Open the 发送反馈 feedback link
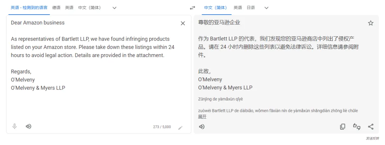Image resolution: width=385 pixels, height=145 pixels. coord(372,138)
